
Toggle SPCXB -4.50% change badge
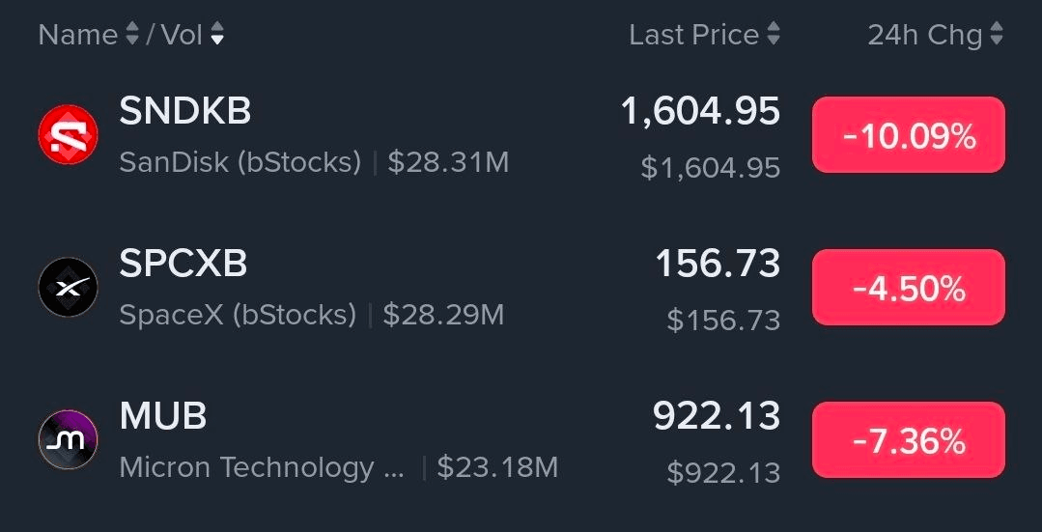click(909, 288)
